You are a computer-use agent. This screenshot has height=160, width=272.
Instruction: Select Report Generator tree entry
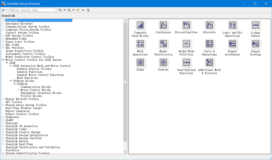(17, 111)
